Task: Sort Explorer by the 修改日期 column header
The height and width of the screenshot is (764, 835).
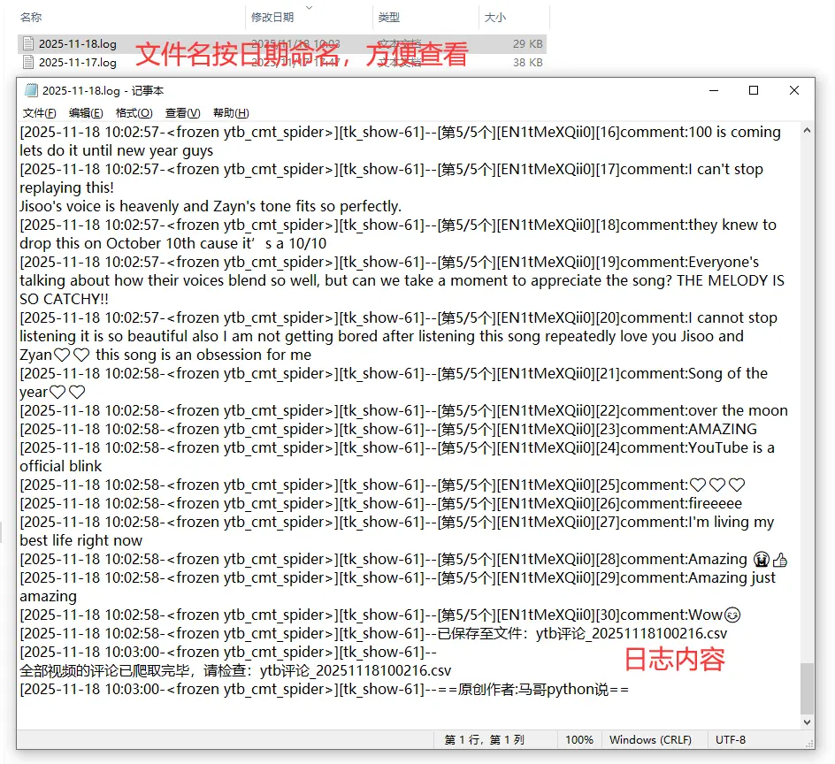Action: tap(272, 18)
